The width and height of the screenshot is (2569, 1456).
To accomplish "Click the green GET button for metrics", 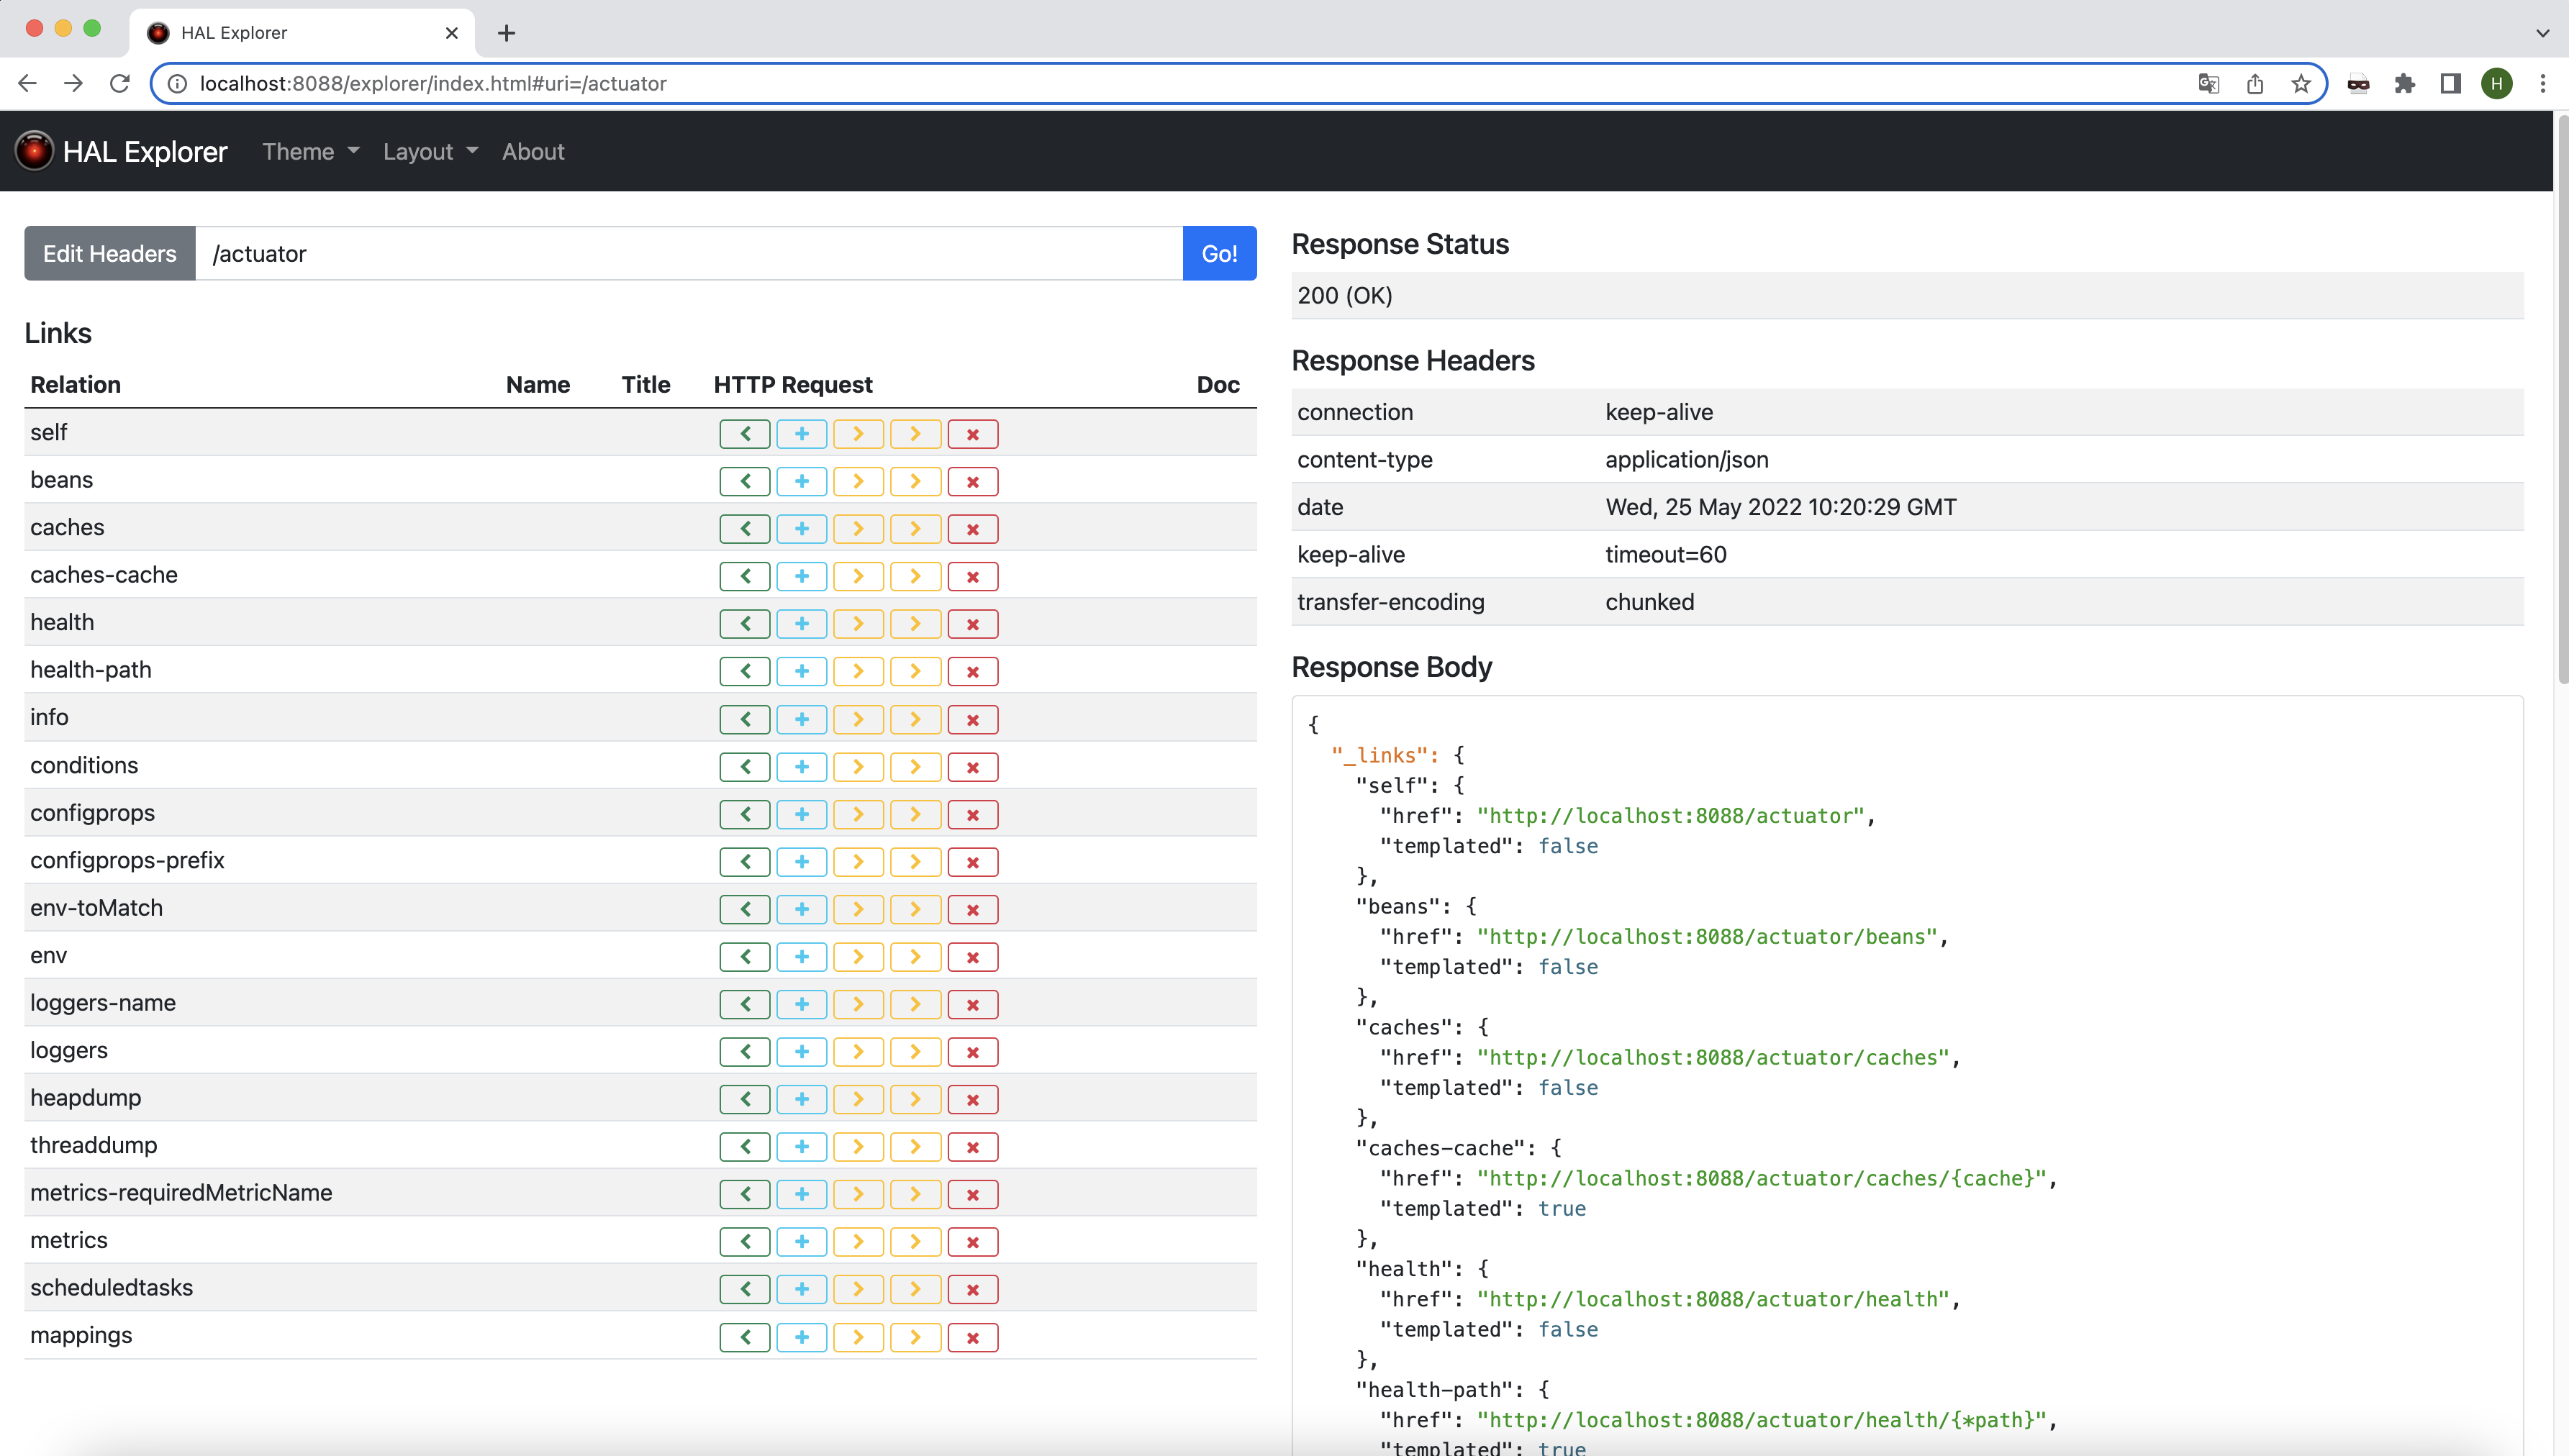I will click(744, 1242).
